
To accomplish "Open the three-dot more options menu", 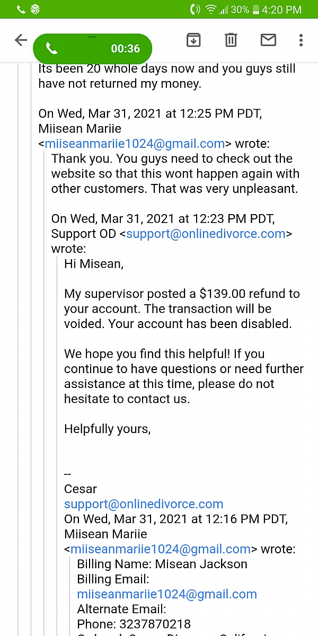I will pyautogui.click(x=301, y=40).
